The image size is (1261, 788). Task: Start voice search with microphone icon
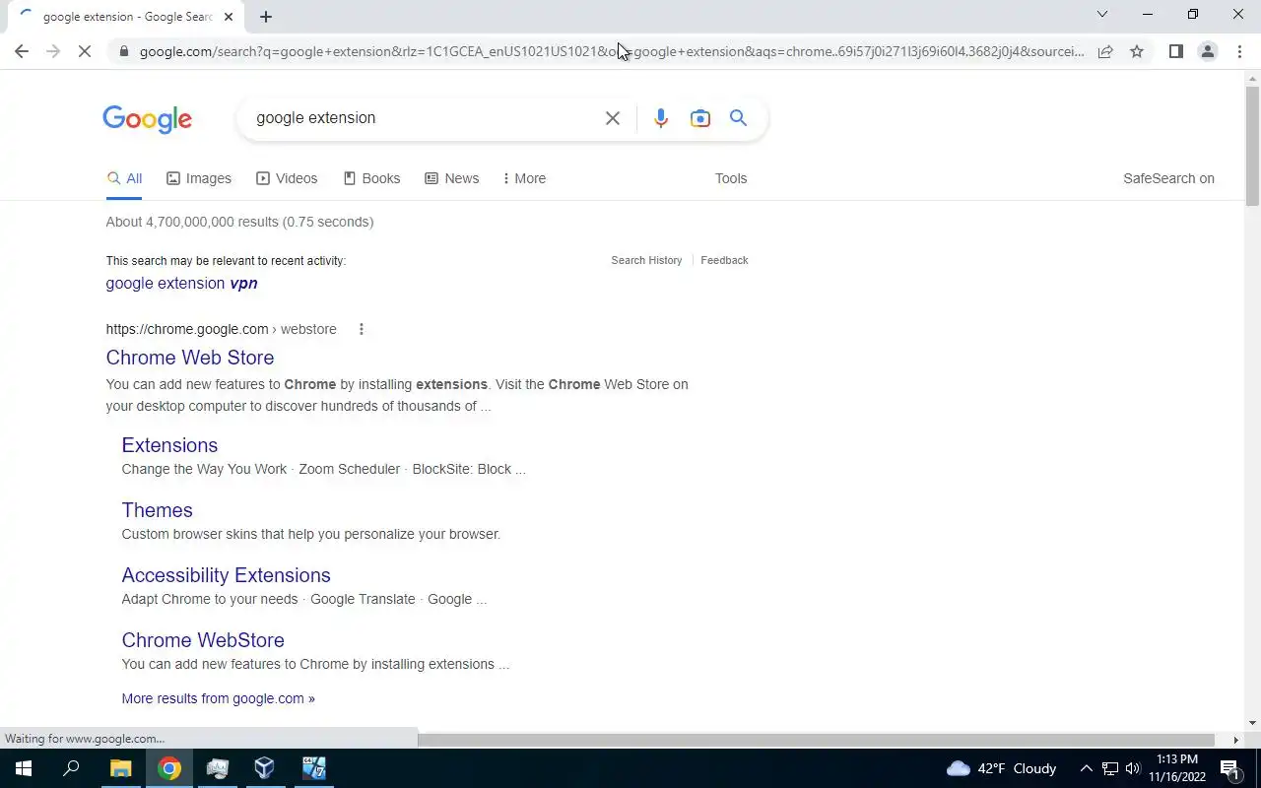[661, 118]
